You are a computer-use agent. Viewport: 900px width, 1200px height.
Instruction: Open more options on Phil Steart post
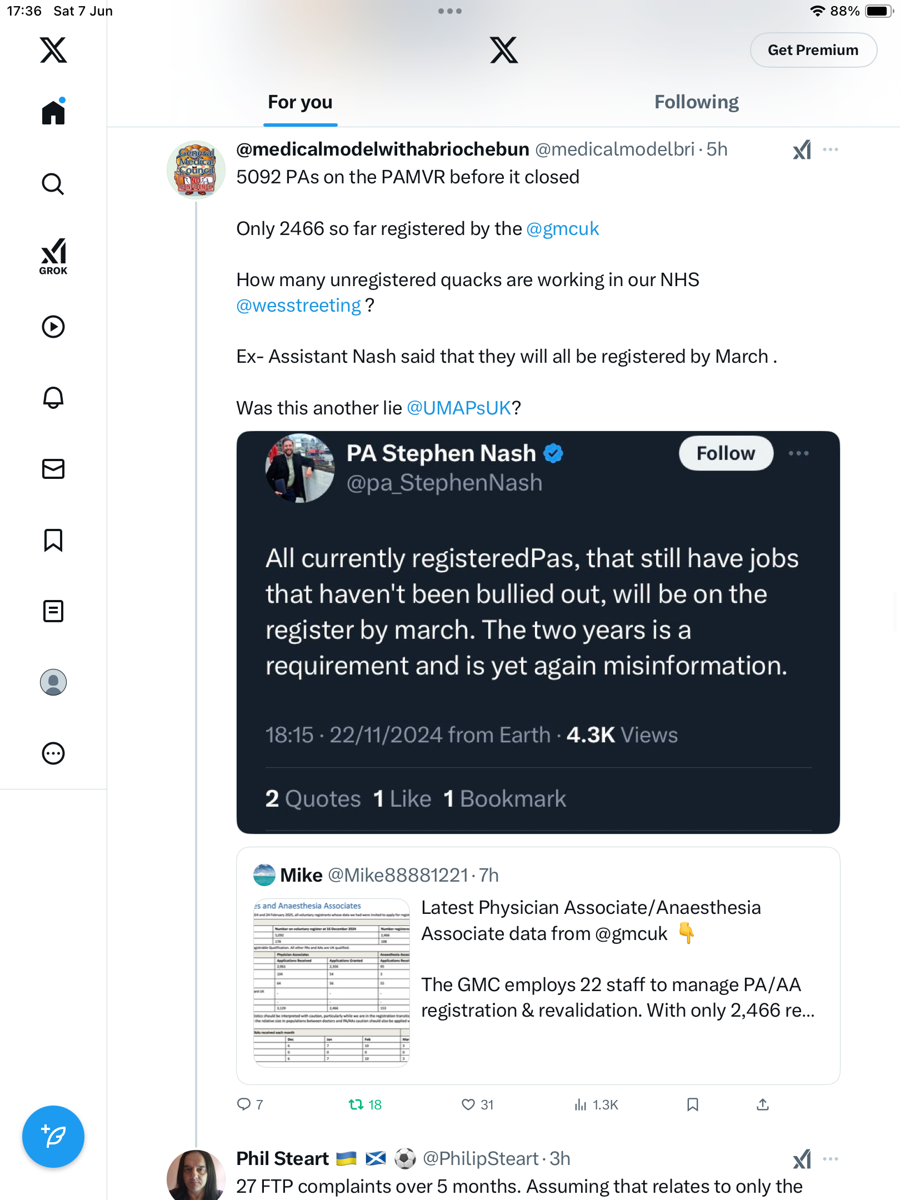click(831, 1159)
